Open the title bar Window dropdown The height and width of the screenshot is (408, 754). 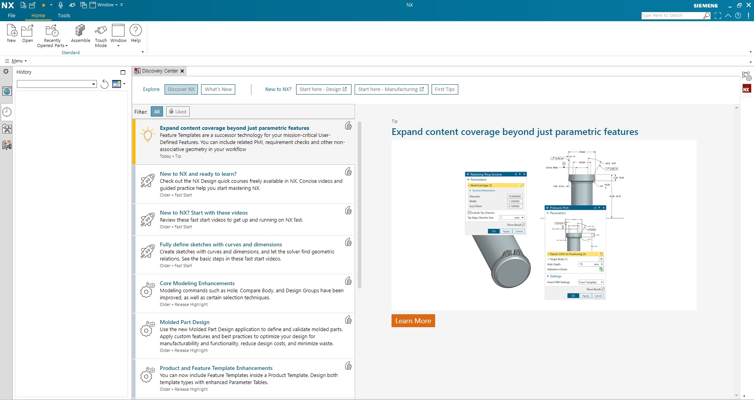click(x=104, y=5)
